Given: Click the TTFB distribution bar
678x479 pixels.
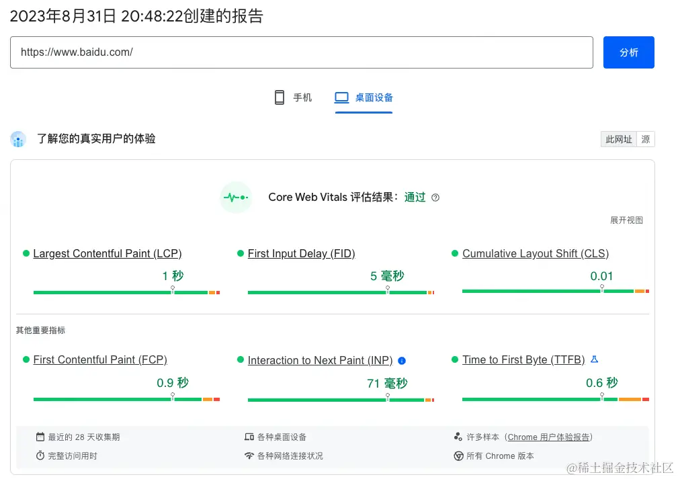Looking at the screenshot, I should click(x=556, y=399).
